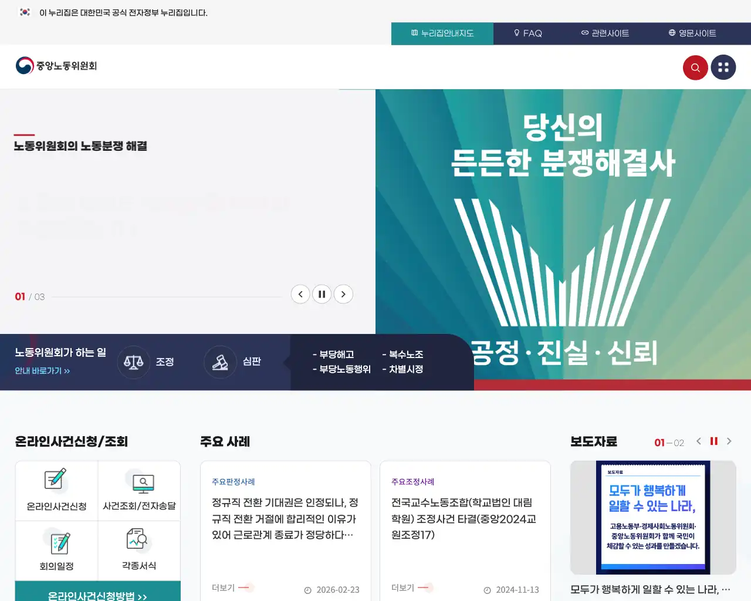This screenshot has height=601, width=751.
Task: Open the 보도자료 poster thumbnail
Action: (653, 518)
